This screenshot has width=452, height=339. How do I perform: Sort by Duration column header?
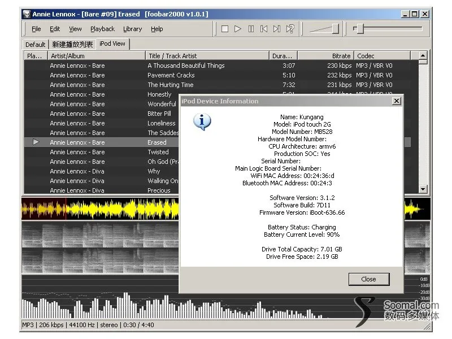click(284, 55)
